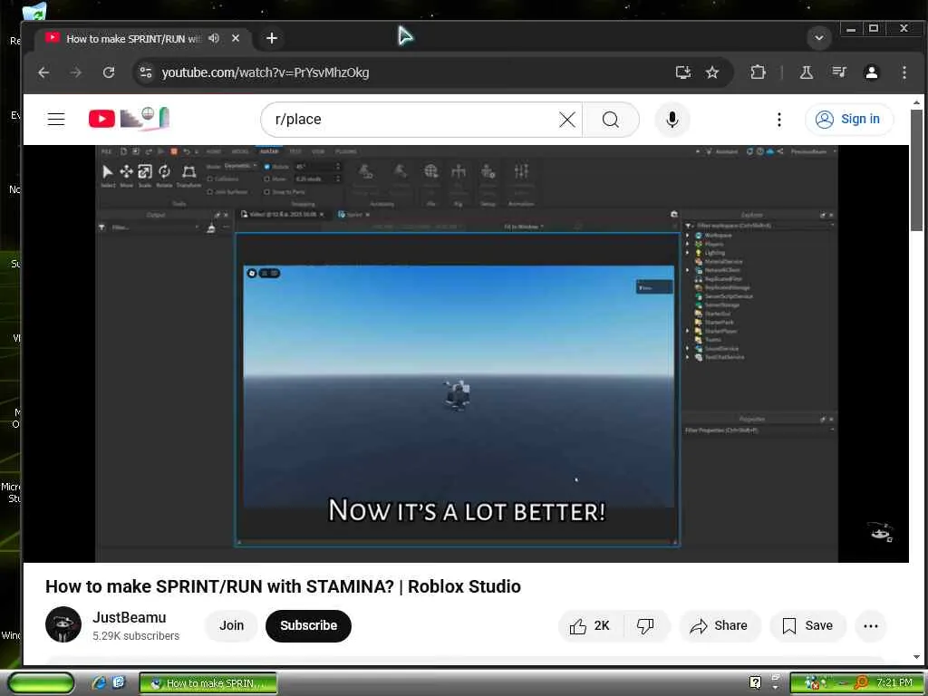Open the Chrome extensions puzzle icon
This screenshot has width=928, height=696.
pos(758,72)
